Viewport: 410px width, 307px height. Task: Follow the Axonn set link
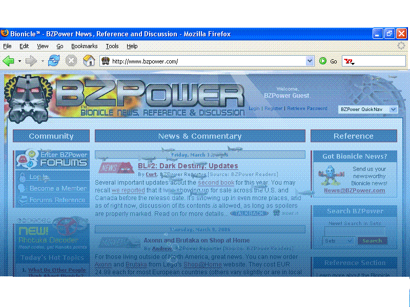click(x=103, y=264)
